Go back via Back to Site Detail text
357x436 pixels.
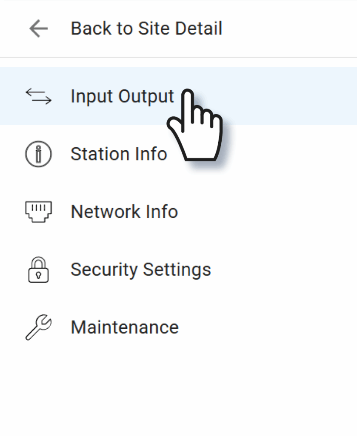coord(146,29)
